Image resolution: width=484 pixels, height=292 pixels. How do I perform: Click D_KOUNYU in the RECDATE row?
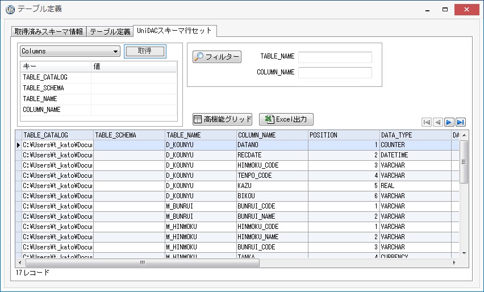(x=201, y=155)
